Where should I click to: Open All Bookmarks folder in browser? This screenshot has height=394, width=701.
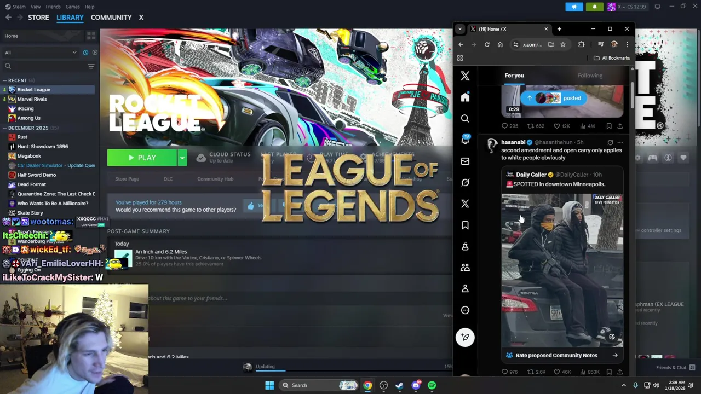click(612, 58)
